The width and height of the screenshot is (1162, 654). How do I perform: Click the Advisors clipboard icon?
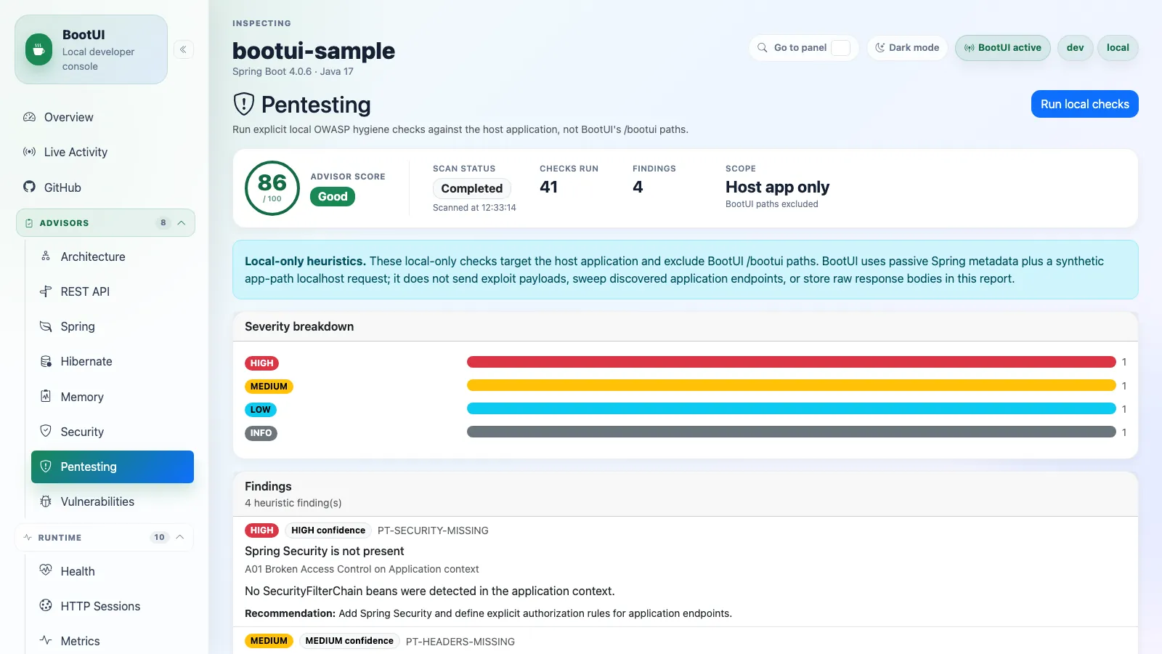29,223
